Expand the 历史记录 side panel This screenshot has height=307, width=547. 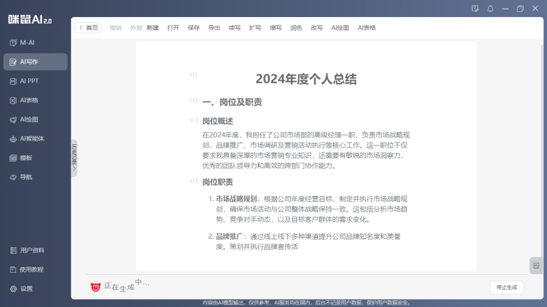[74, 157]
